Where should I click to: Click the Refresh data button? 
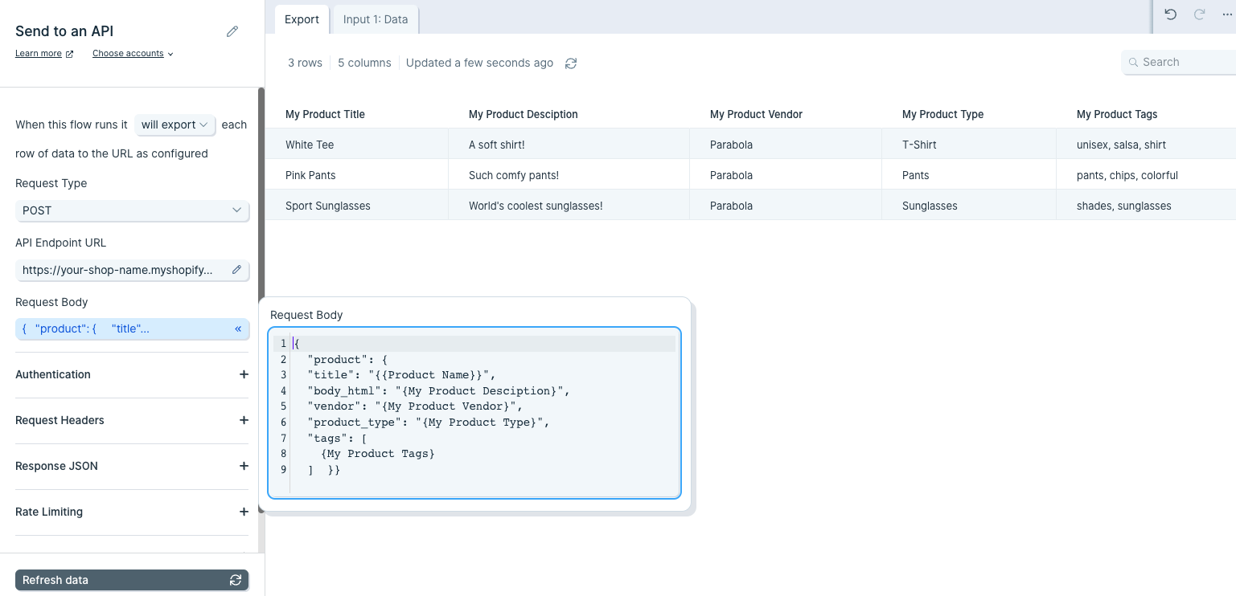click(132, 580)
